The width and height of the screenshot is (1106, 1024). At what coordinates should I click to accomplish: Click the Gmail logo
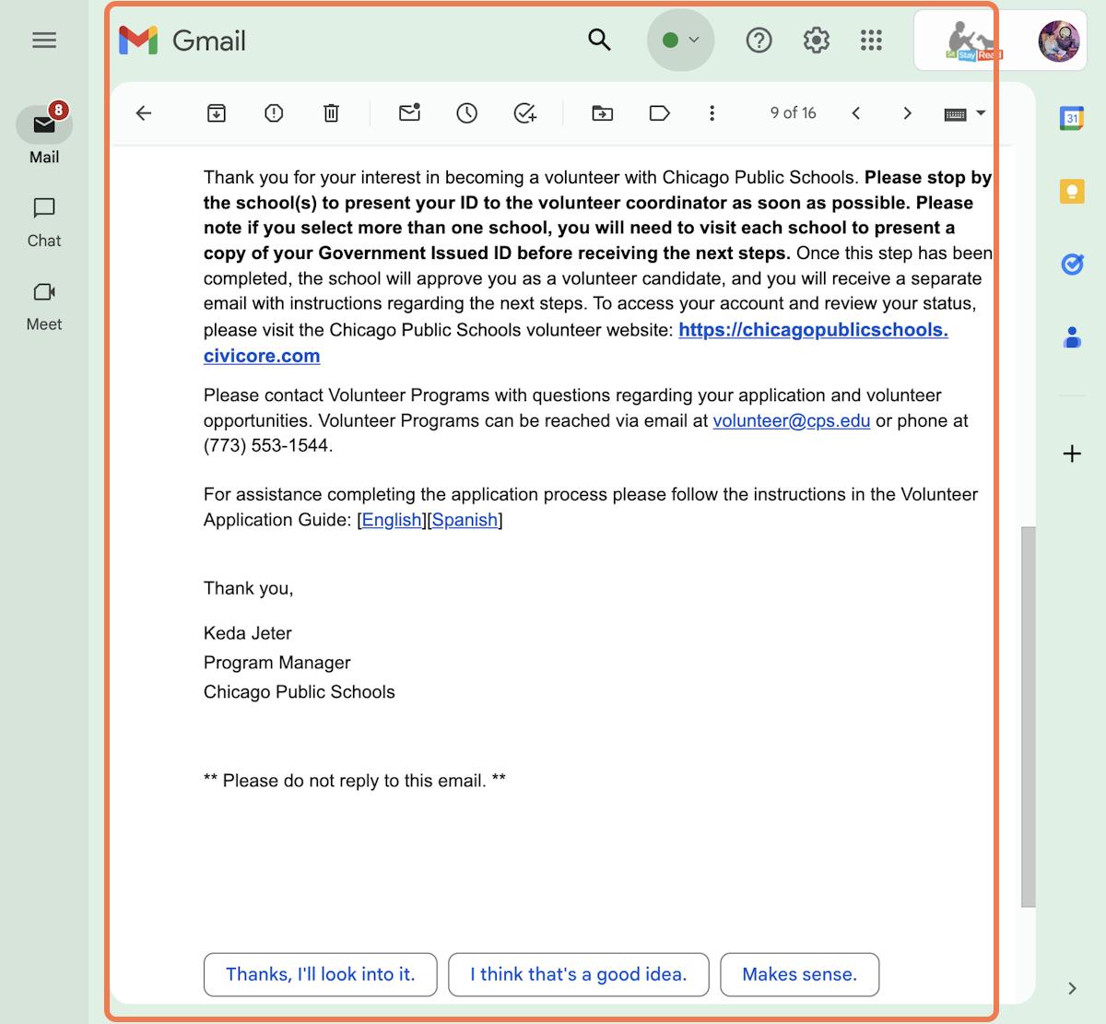click(x=182, y=41)
